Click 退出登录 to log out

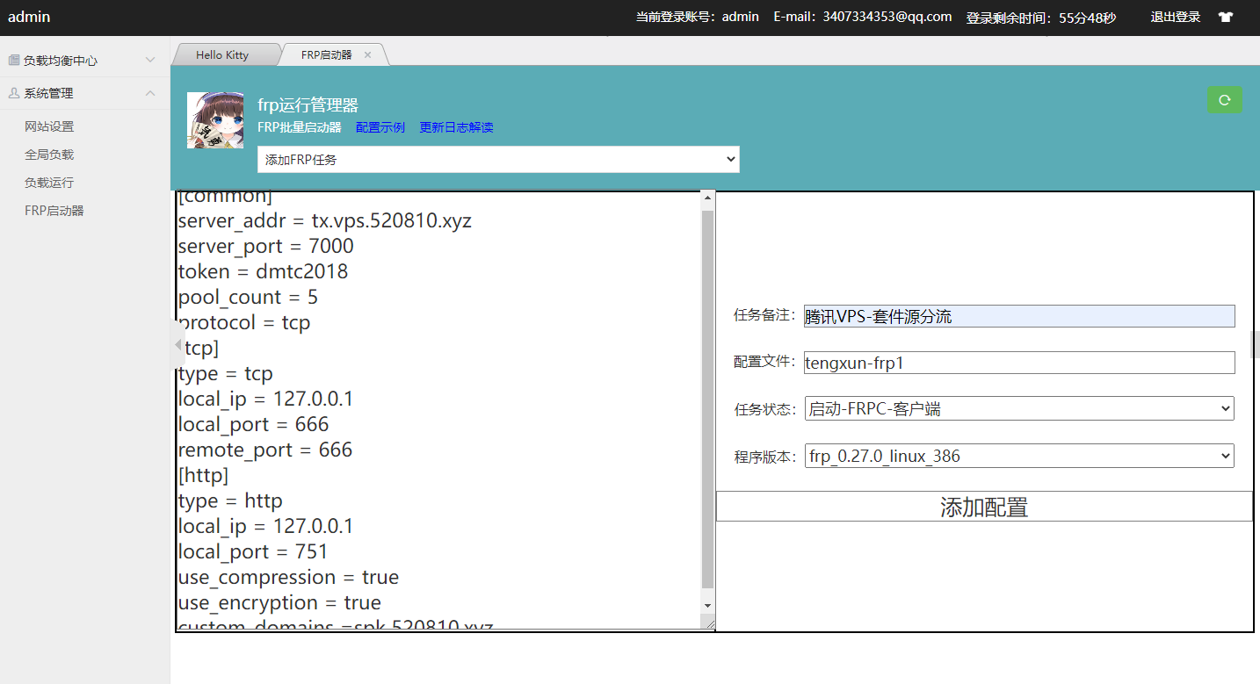coord(1175,16)
